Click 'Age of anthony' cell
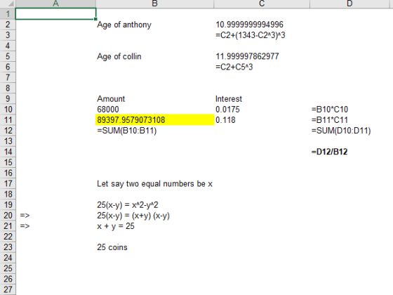Image resolution: width=393 pixels, height=295 pixels. pos(124,25)
